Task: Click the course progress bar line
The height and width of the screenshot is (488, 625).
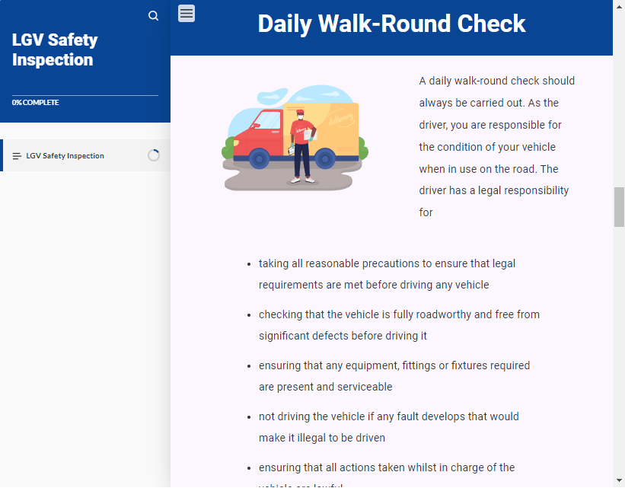Action: click(x=85, y=96)
